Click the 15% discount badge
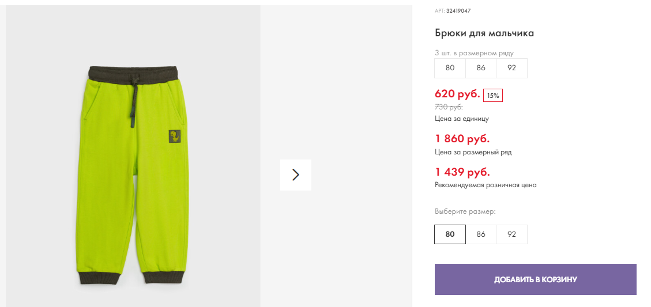The height and width of the screenshot is (307, 651). click(x=492, y=96)
